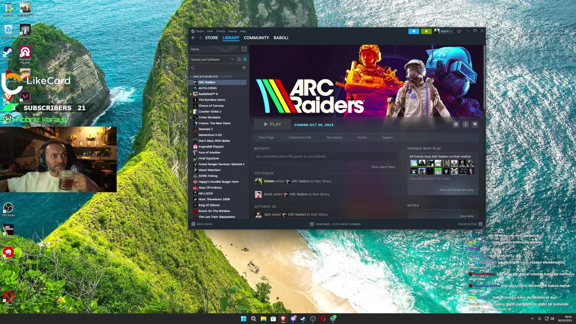Open Brave browser from the taskbar
This screenshot has width=576, height=324.
click(283, 319)
